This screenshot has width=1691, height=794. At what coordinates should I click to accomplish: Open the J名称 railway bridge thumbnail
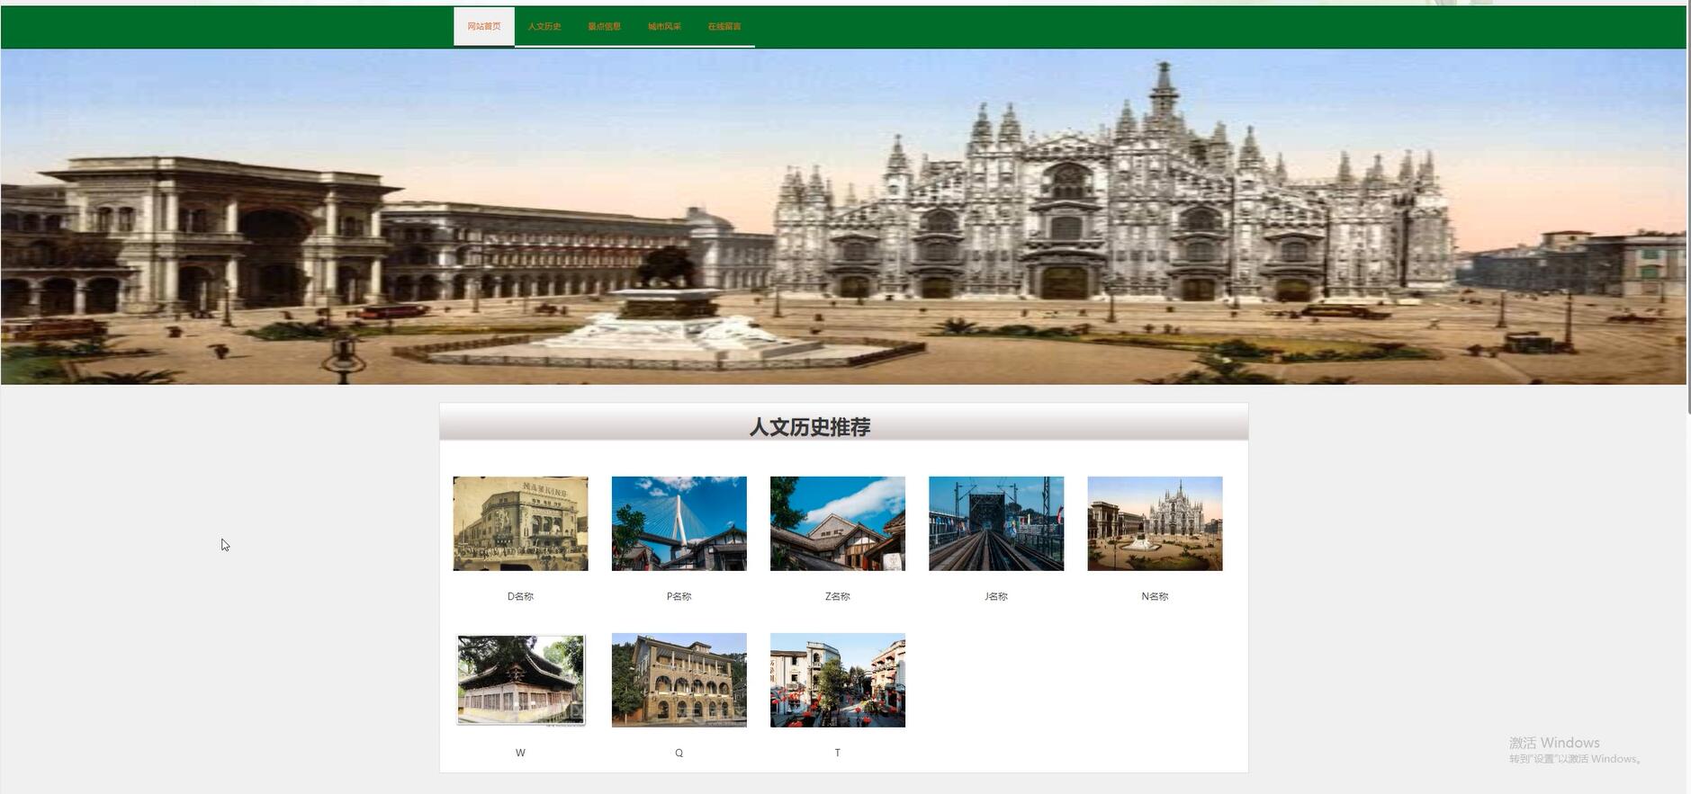[x=996, y=523]
